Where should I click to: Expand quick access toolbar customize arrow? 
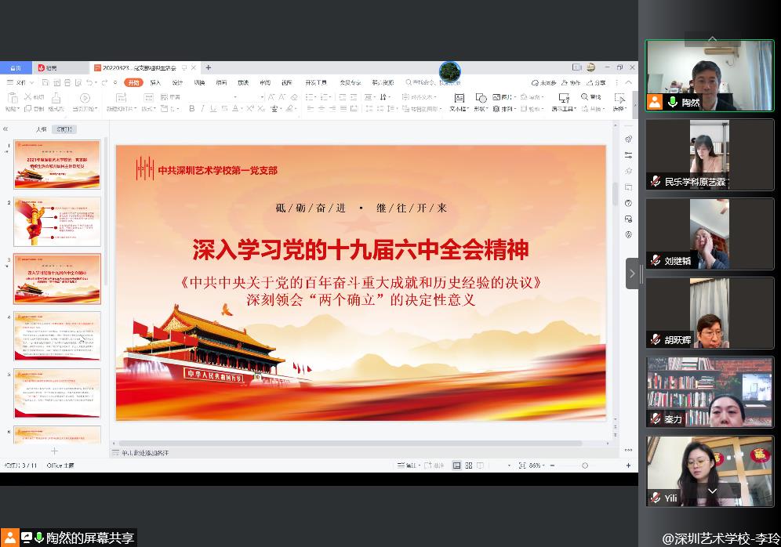tap(115, 82)
